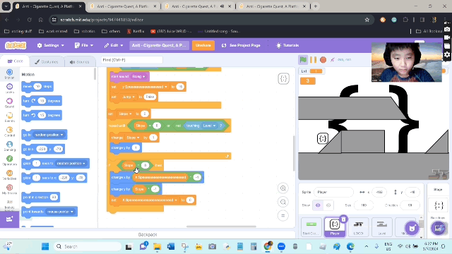The width and height of the screenshot is (452, 254).
Task: Open mouse-pointer dropdown in point towards block
Action: [x=60, y=212]
